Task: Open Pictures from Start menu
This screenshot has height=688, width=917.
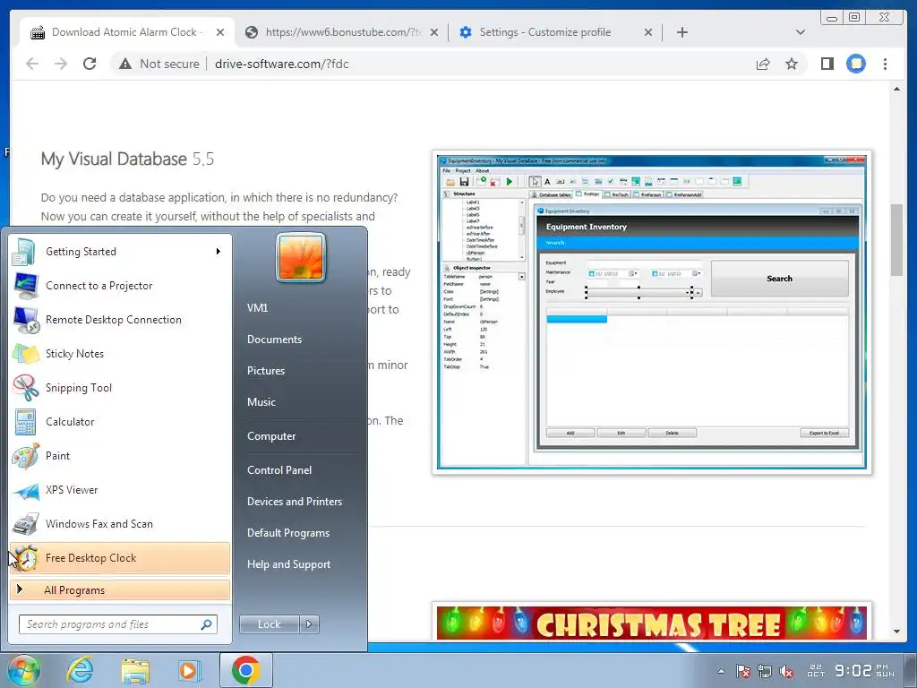Action: point(265,370)
